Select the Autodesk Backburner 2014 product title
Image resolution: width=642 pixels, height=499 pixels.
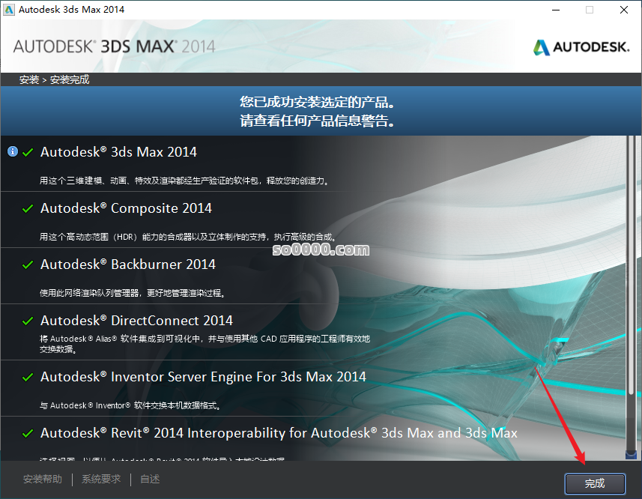coord(128,264)
